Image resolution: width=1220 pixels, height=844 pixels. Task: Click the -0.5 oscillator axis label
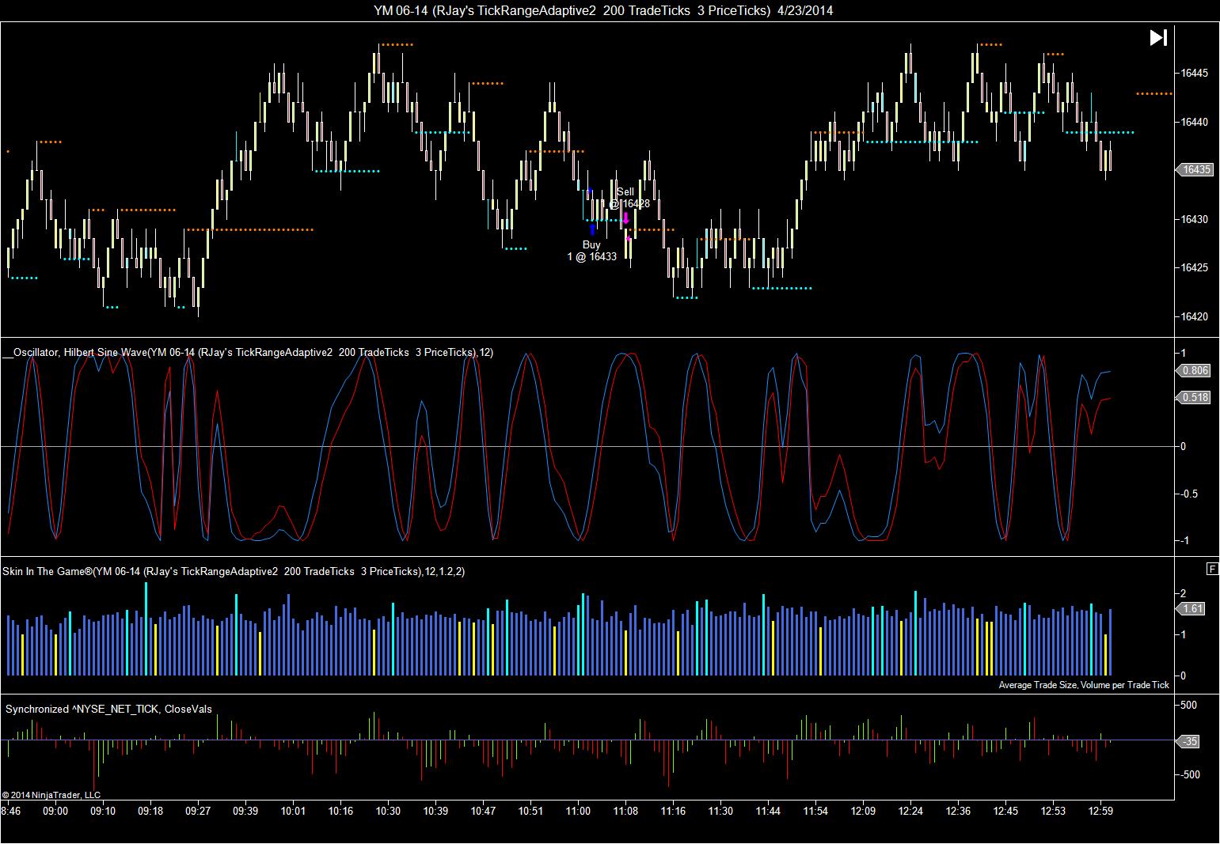pos(1189,494)
